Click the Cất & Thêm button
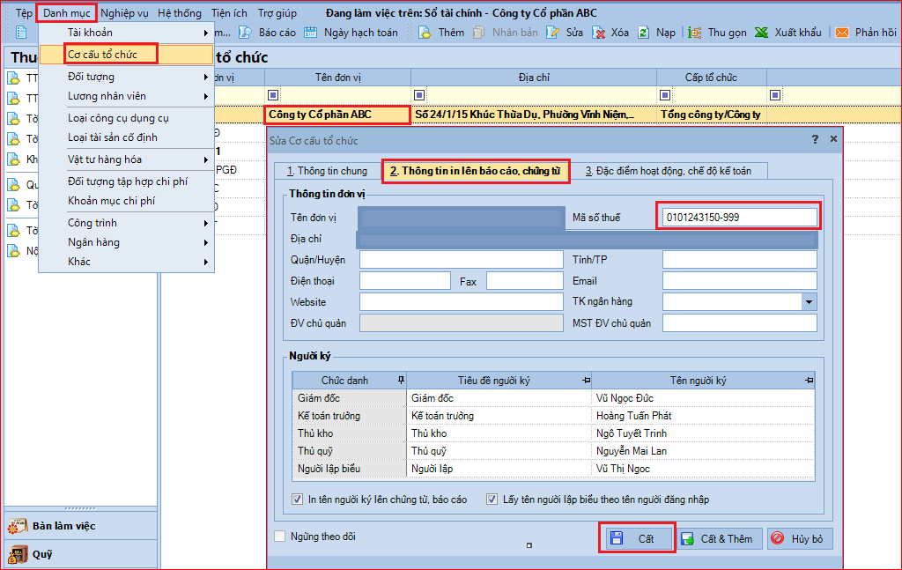 click(719, 539)
